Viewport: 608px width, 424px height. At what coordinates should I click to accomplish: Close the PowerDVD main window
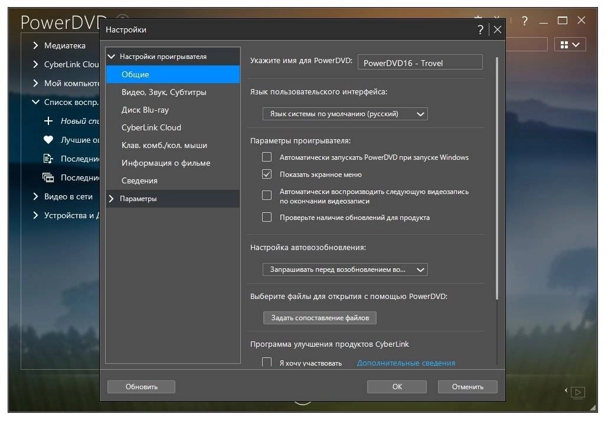coord(581,20)
